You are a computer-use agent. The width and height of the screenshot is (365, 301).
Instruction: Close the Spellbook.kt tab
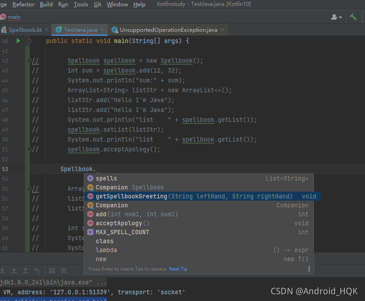pos(47,30)
